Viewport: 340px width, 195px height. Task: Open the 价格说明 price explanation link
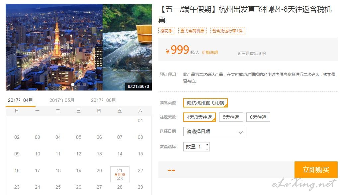coord(210,52)
